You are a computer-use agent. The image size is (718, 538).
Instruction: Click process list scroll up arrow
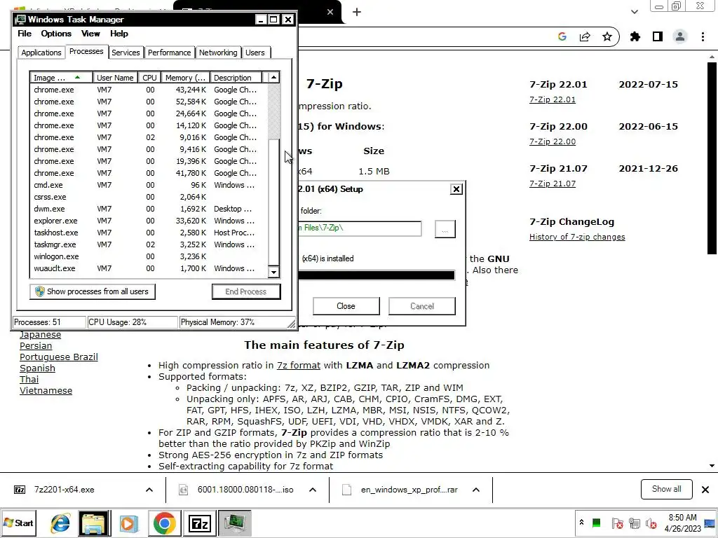[x=273, y=77]
